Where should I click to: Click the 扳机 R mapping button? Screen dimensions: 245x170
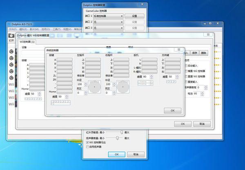tap(149, 64)
